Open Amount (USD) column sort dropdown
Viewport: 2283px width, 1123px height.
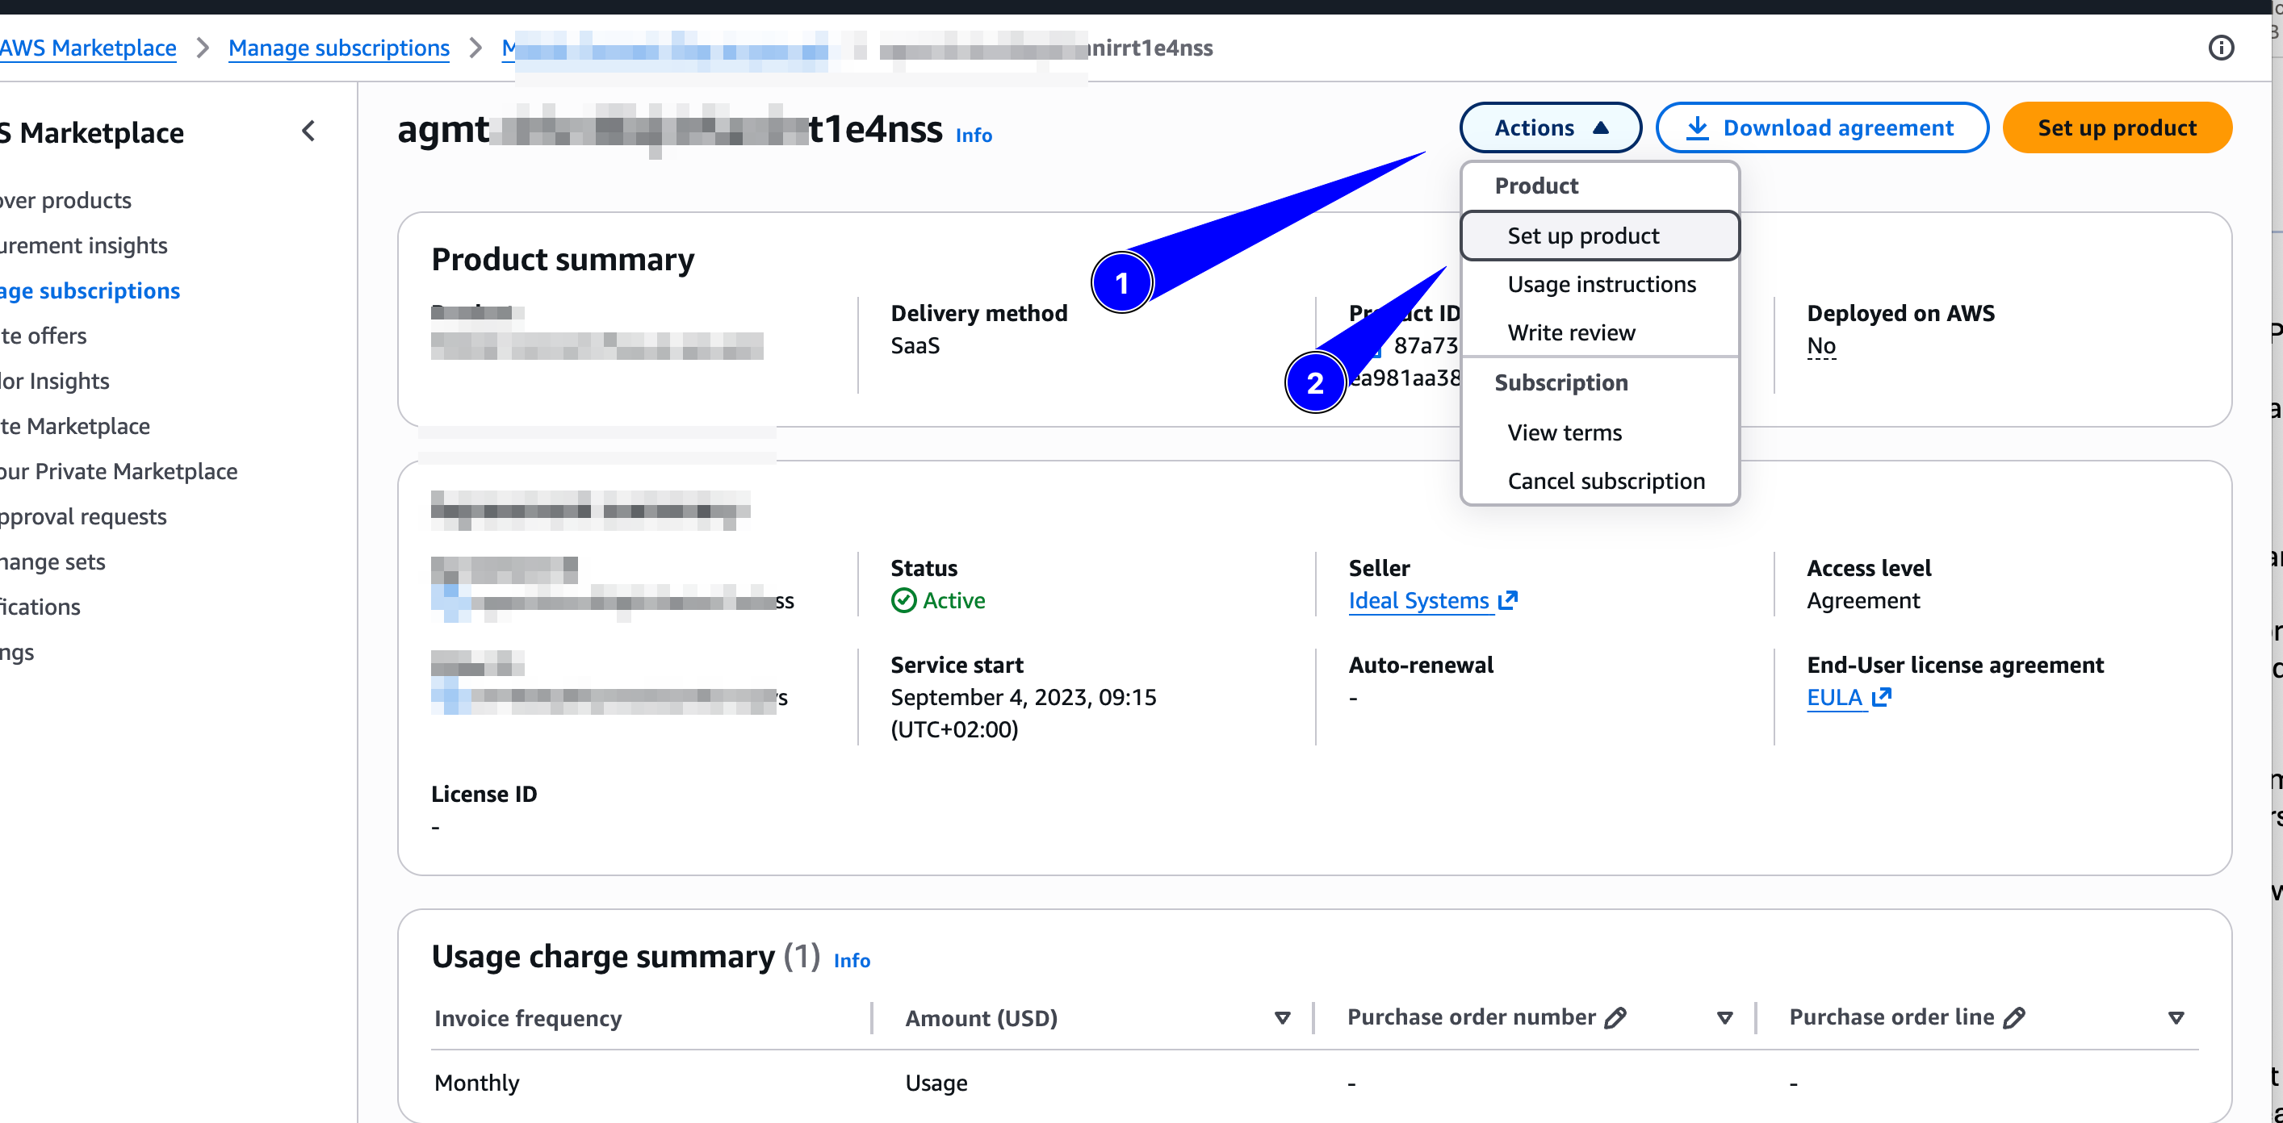1281,1018
